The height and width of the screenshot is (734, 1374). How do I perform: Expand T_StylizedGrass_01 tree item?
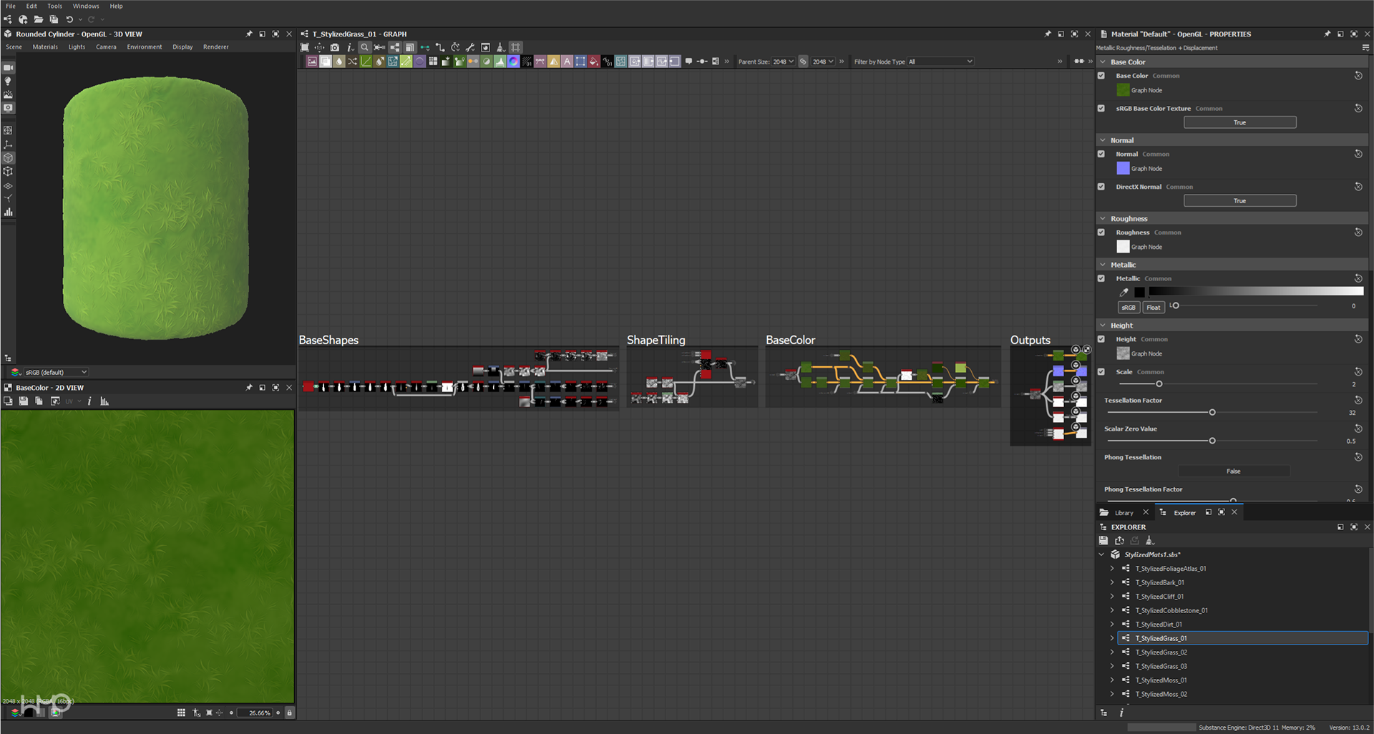[x=1112, y=638]
